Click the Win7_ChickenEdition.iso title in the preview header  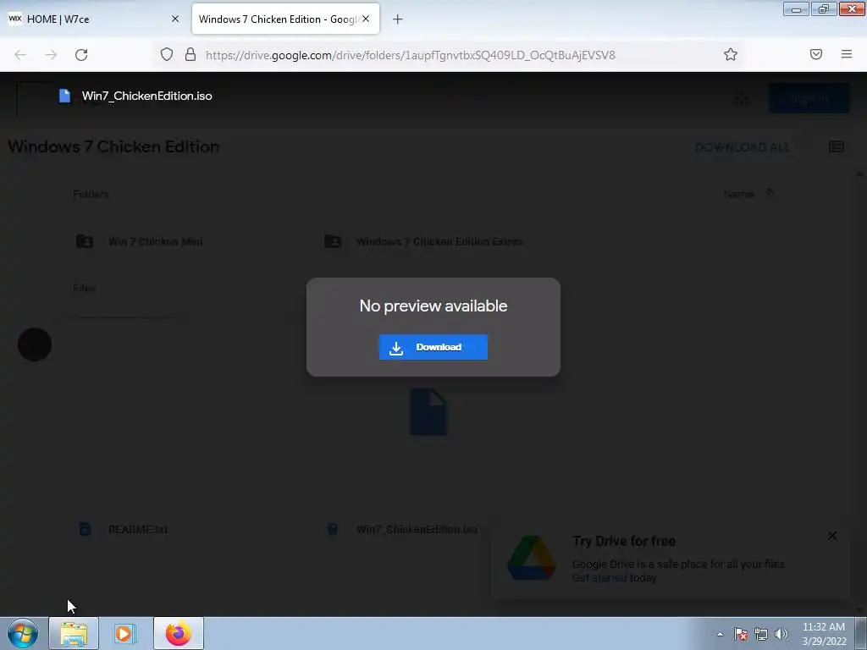(x=147, y=96)
